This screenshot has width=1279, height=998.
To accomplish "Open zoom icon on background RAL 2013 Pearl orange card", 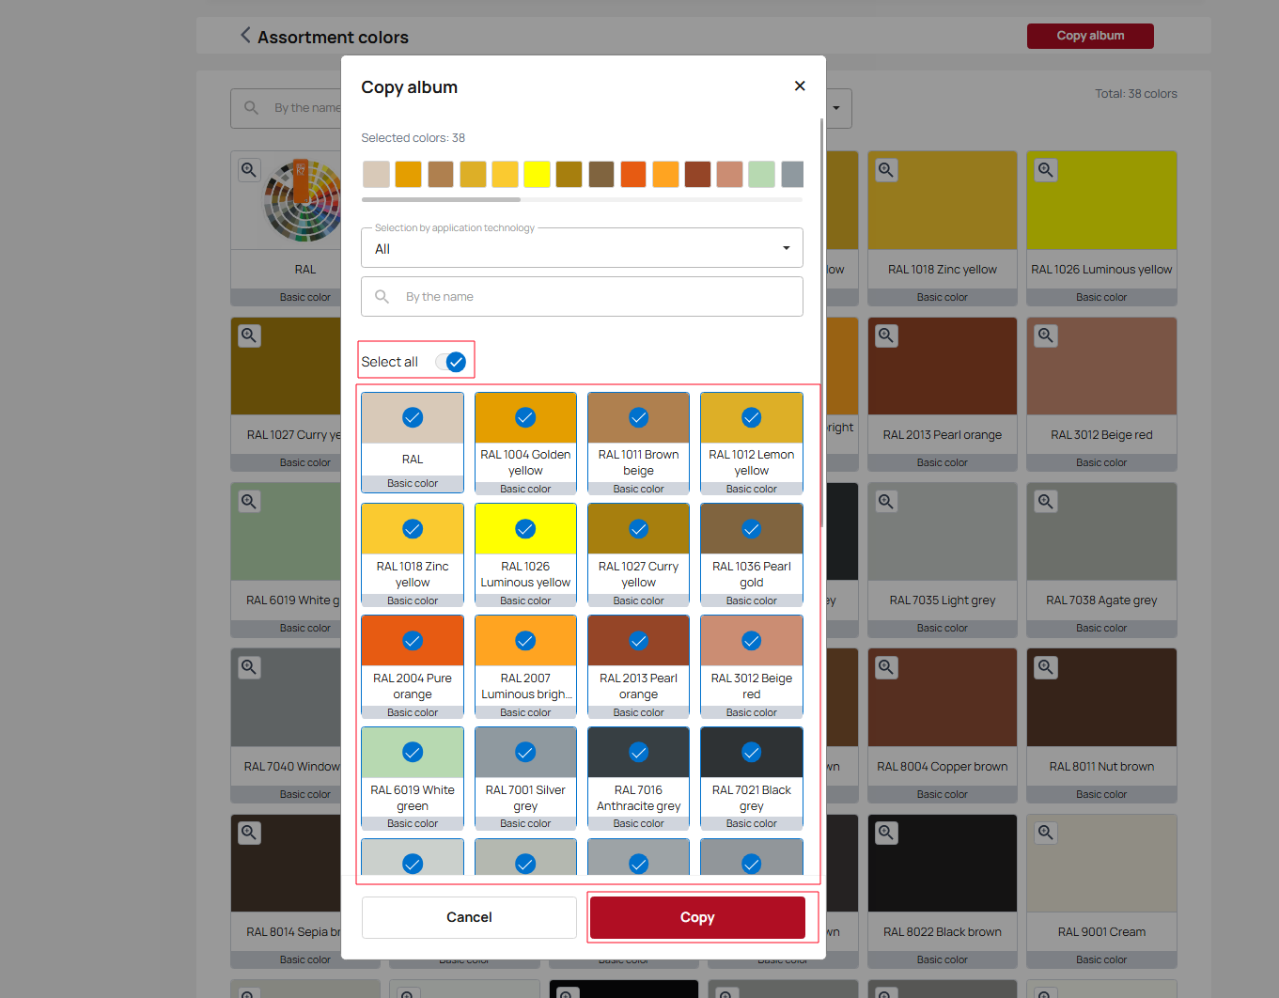I will pyautogui.click(x=886, y=335).
